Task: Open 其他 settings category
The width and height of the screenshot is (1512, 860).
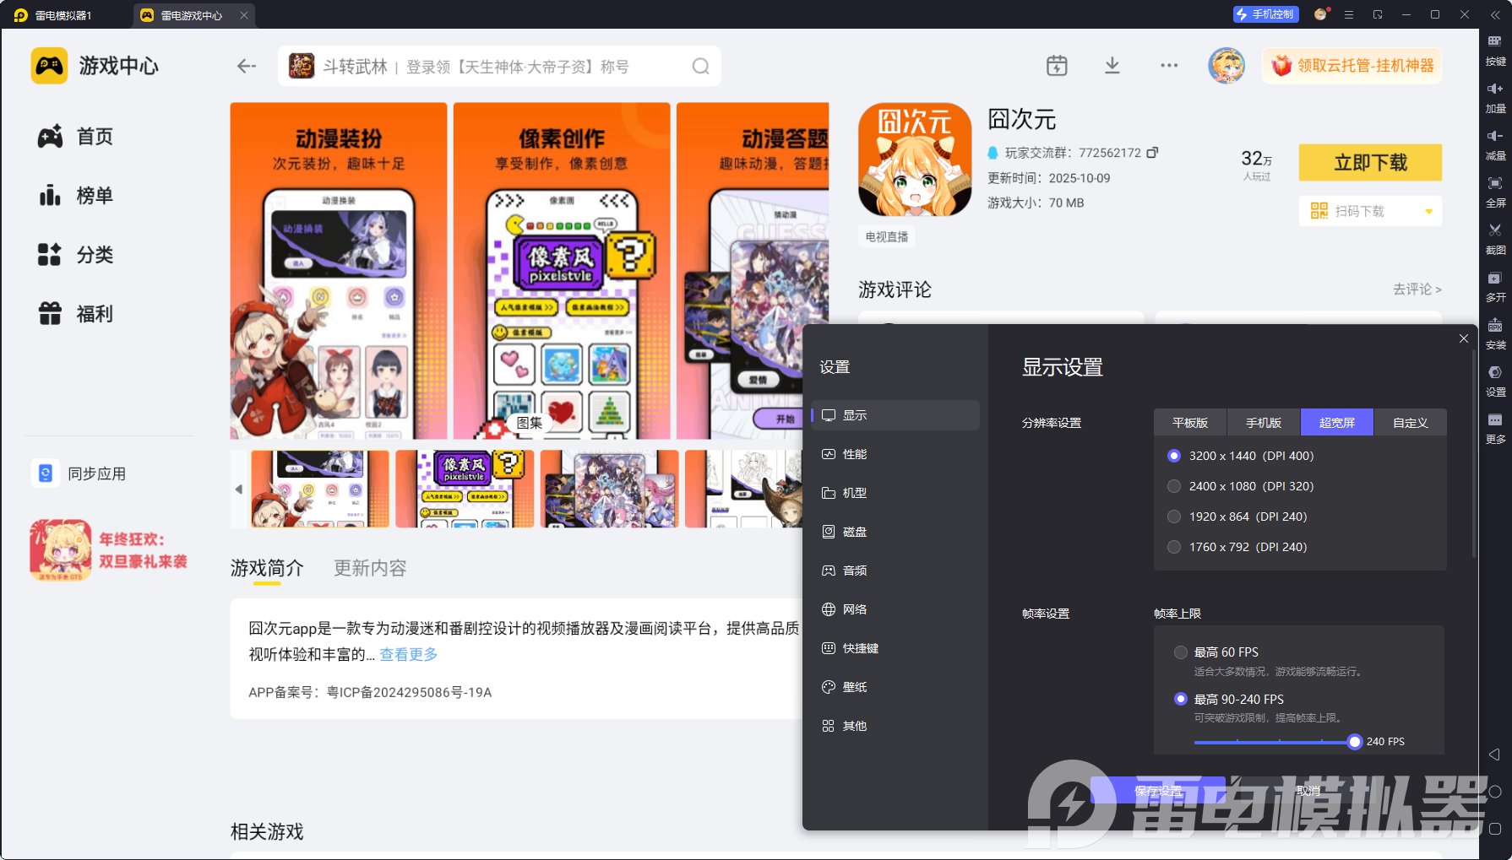Action: [x=895, y=726]
